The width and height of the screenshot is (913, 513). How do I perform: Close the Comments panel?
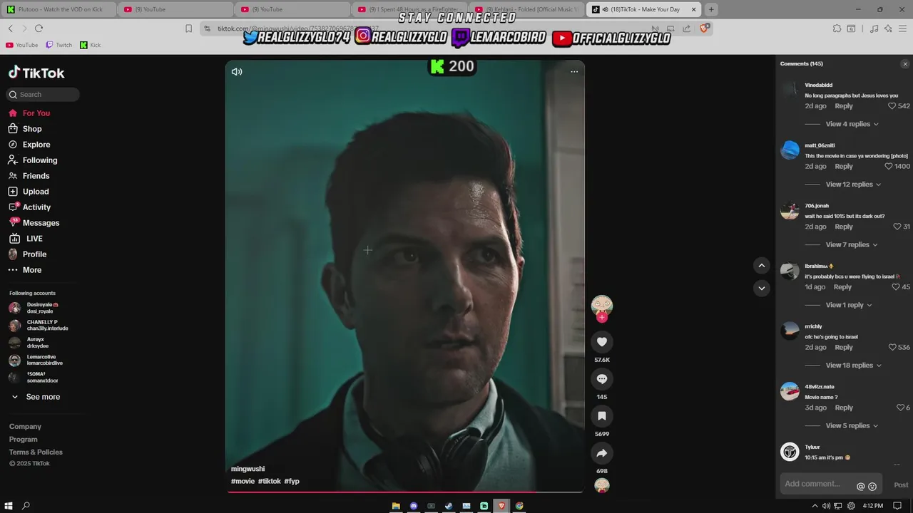905,64
